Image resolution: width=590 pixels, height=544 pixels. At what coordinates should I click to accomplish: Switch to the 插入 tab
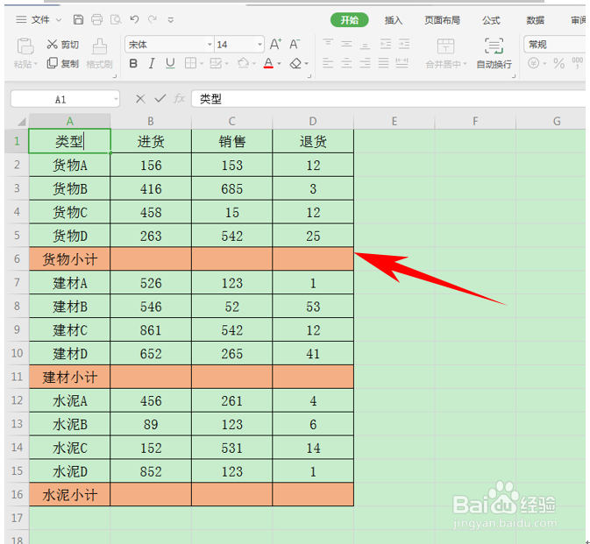click(394, 20)
